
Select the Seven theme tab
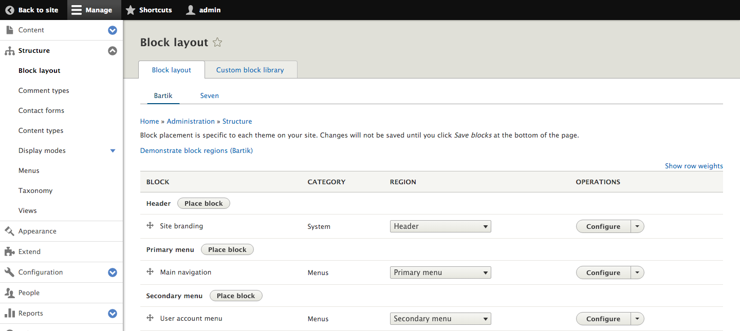209,95
